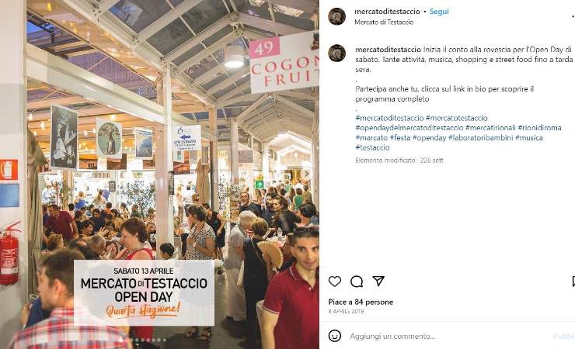Viewport: 575px width, 349px height.
Task: Click the caption username mercatoditestaccio
Action: point(388,50)
